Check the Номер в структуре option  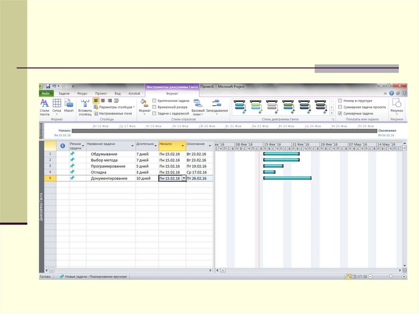[340, 101]
